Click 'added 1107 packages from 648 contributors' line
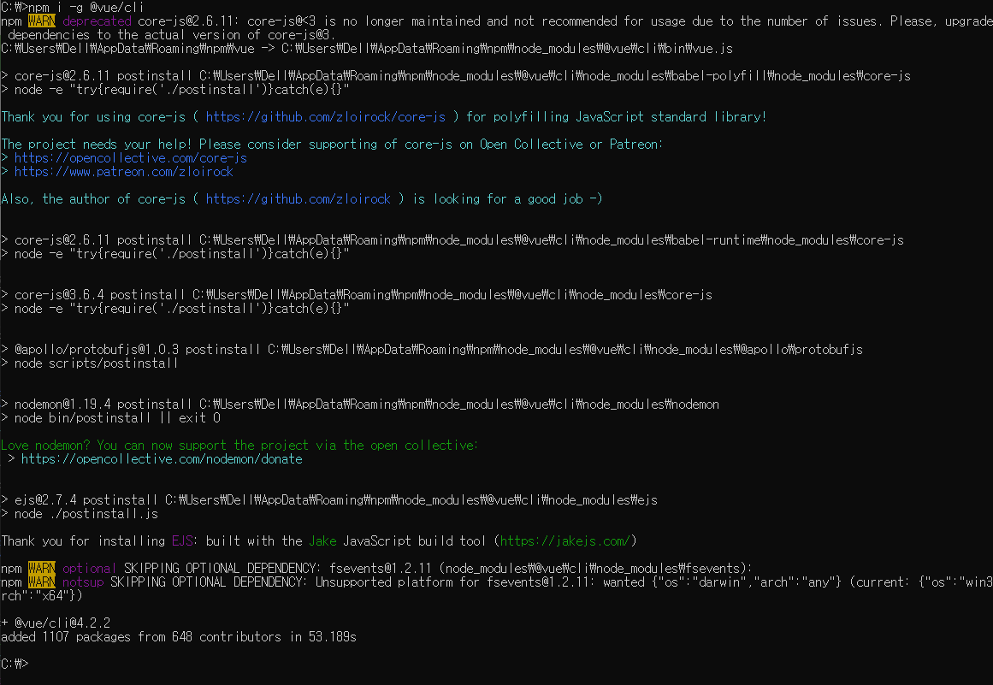This screenshot has width=993, height=685. coord(179,637)
